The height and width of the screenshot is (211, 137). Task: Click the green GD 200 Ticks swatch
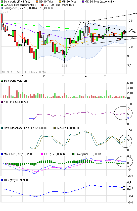tap(2, 5)
